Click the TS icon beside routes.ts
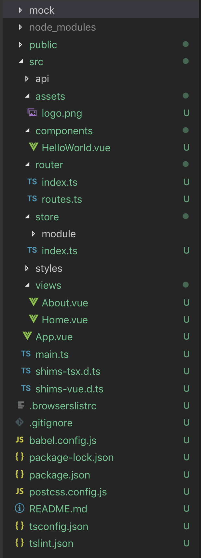The height and width of the screenshot is (558, 201). point(32,199)
